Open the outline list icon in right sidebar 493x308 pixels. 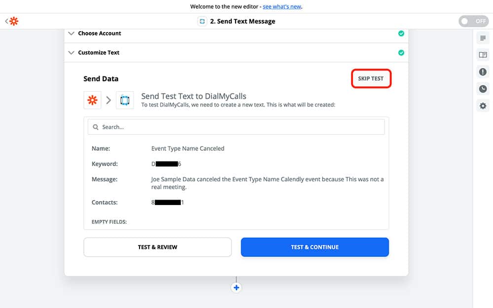click(x=483, y=38)
